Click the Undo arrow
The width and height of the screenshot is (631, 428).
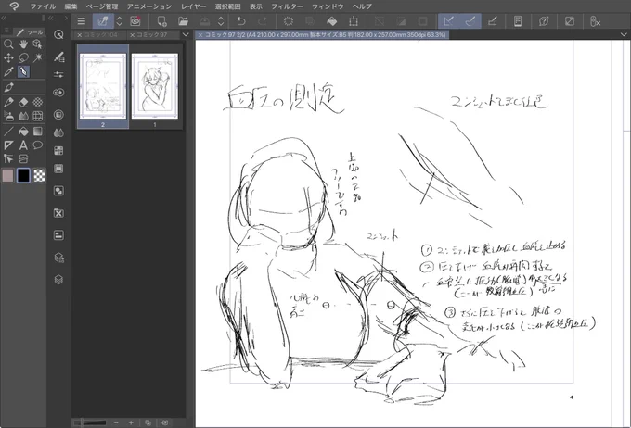pos(240,21)
